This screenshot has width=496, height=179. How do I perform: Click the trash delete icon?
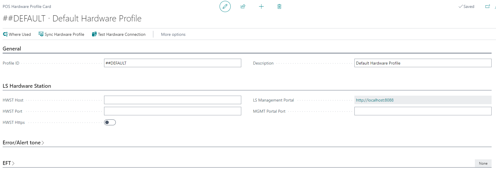pos(279,6)
